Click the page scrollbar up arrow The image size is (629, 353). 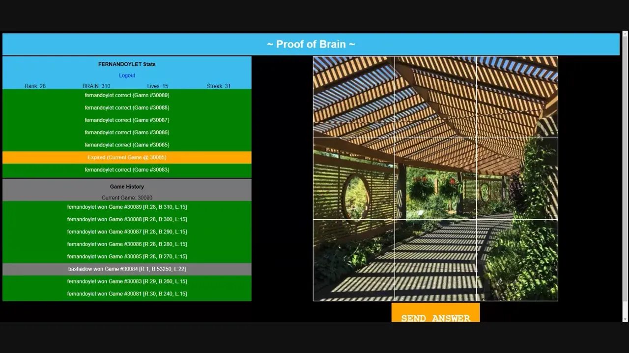point(625,34)
